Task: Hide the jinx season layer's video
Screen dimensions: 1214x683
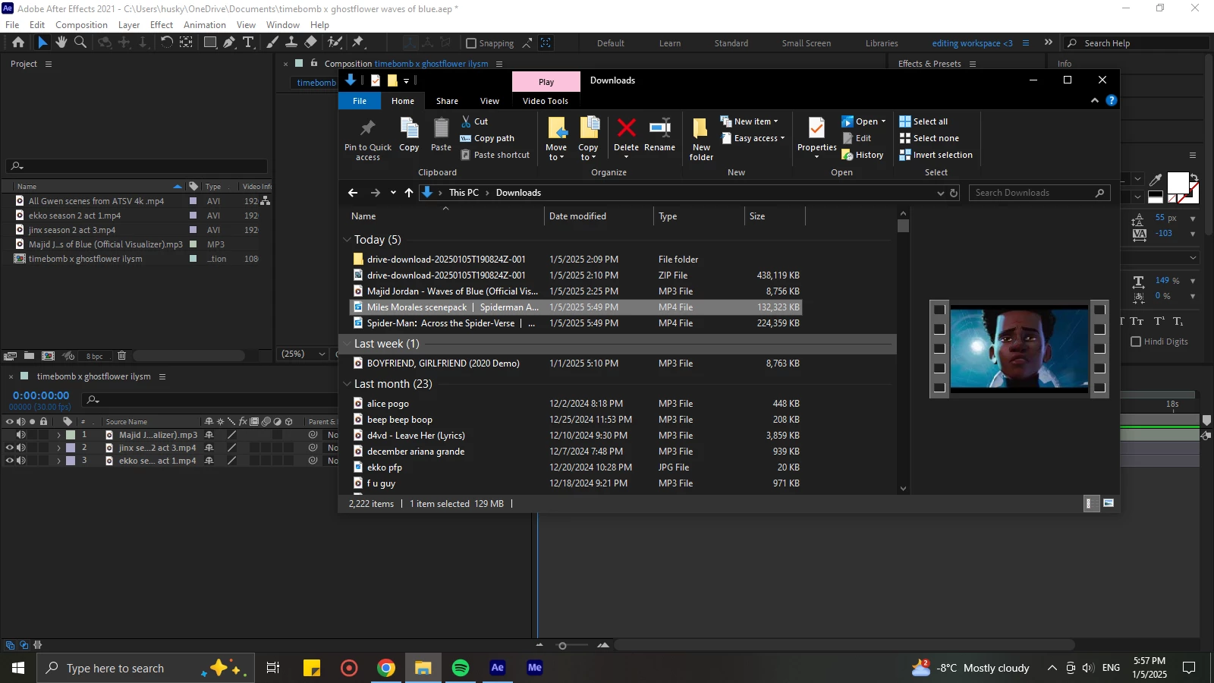Action: (x=10, y=448)
